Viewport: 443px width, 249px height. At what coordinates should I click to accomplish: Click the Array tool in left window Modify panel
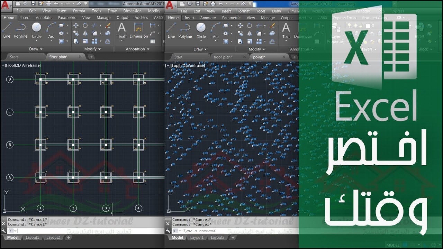point(94,41)
